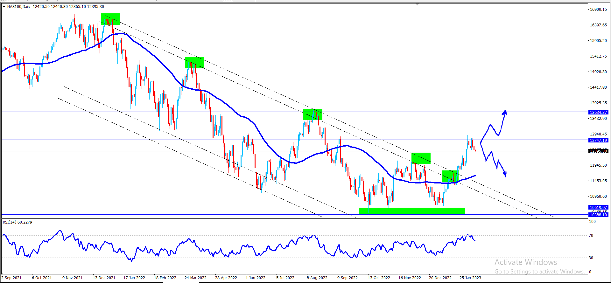Click the 1 Jun 2022 date label
The image size is (611, 283).
[256, 278]
